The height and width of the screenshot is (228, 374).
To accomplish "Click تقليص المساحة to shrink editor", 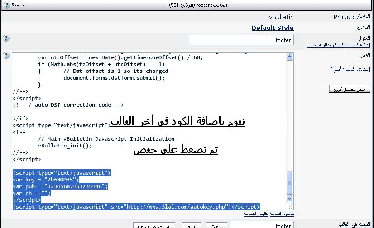I will click(256, 214).
